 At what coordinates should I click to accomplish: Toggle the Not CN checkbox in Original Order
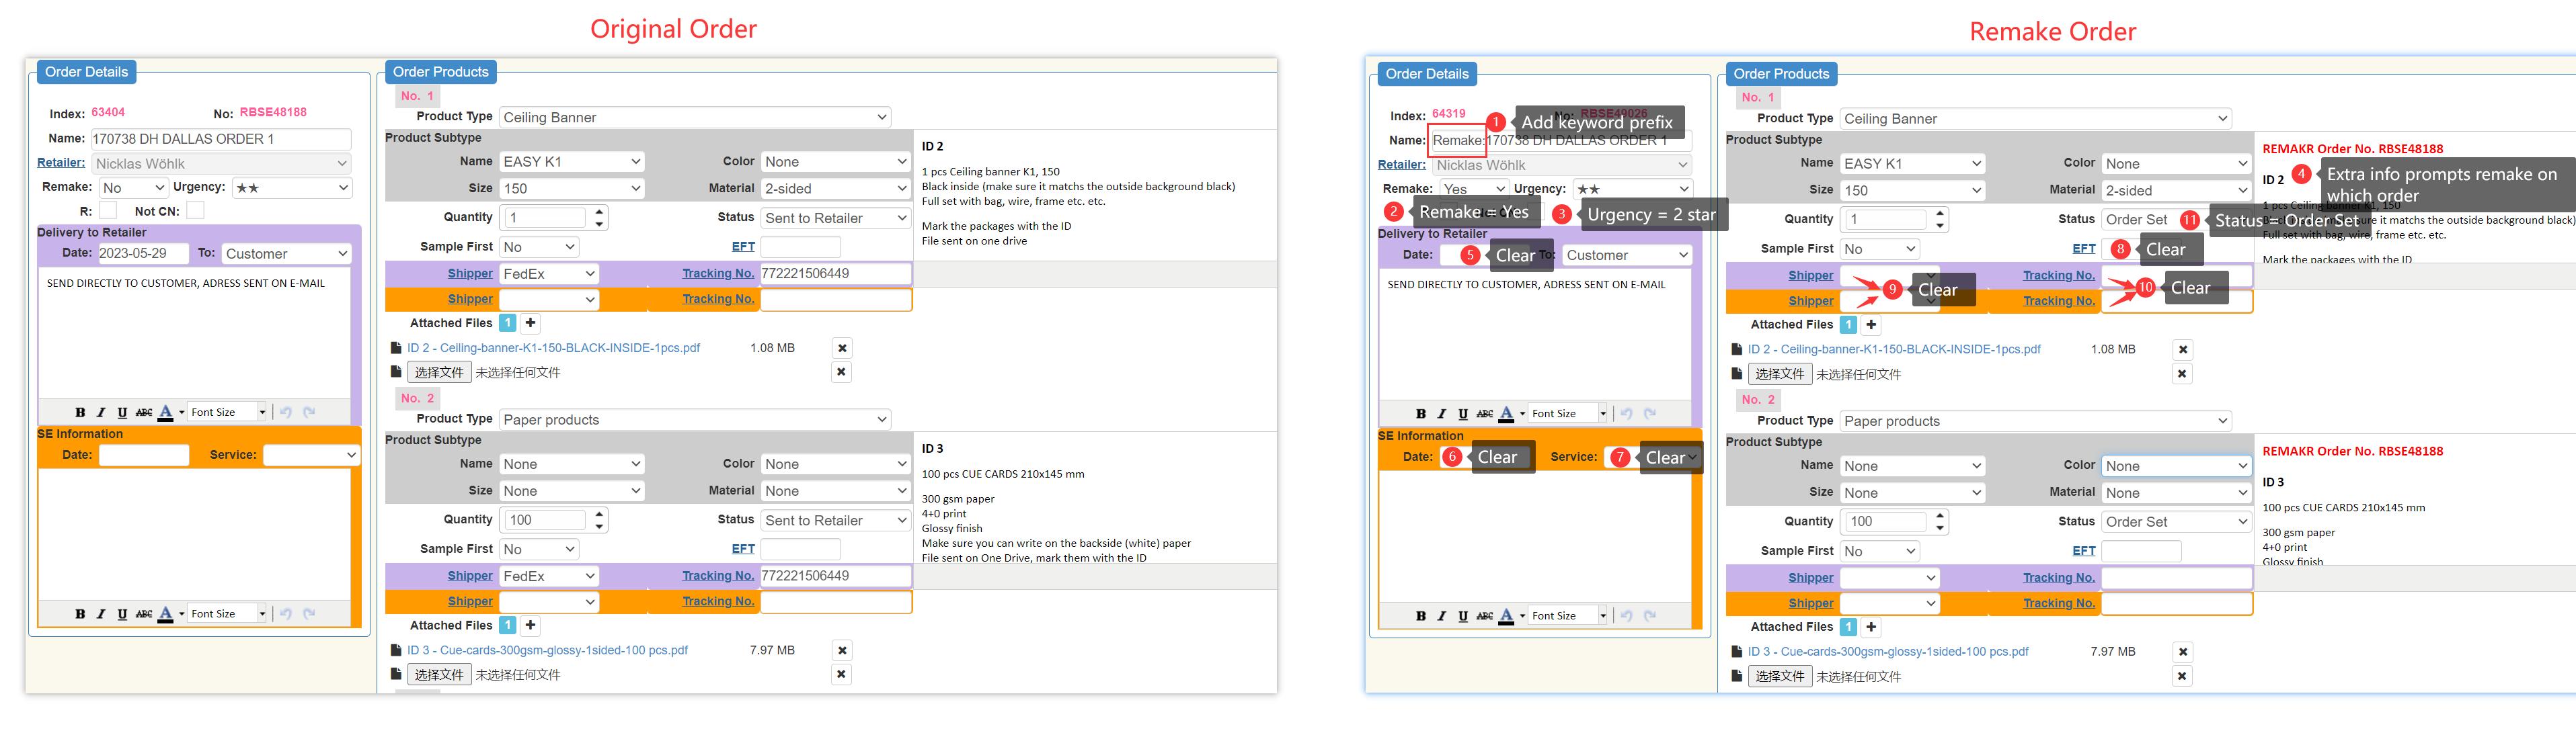coord(195,211)
